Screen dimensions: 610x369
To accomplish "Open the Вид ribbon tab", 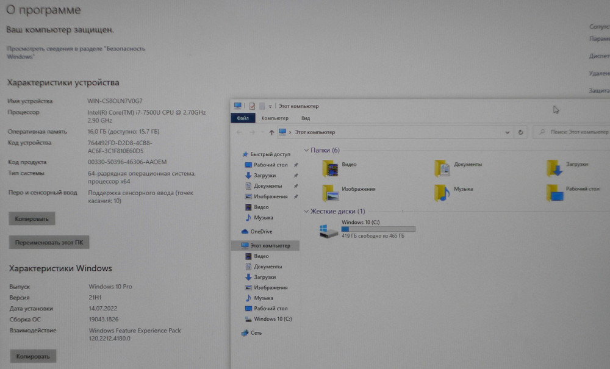I will [x=305, y=118].
